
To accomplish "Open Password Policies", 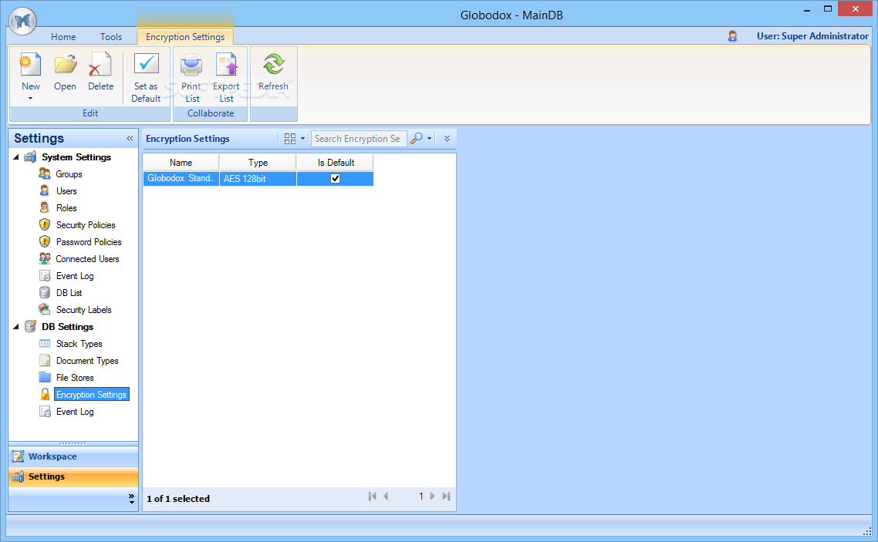I will [89, 241].
